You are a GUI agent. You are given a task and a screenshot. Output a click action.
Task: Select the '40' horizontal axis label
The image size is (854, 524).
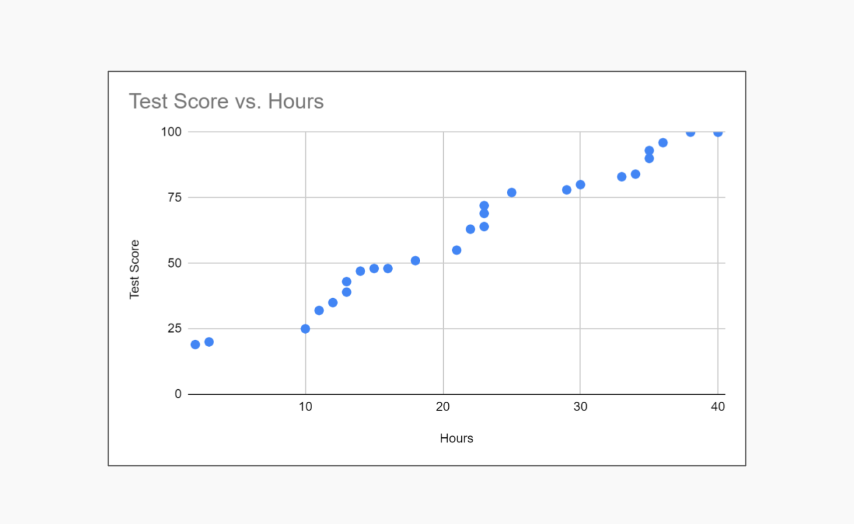tap(718, 407)
